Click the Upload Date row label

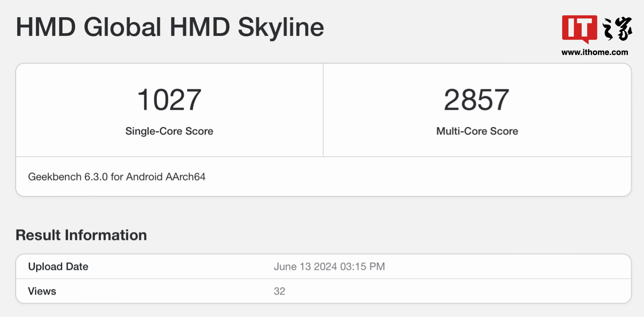tap(58, 267)
